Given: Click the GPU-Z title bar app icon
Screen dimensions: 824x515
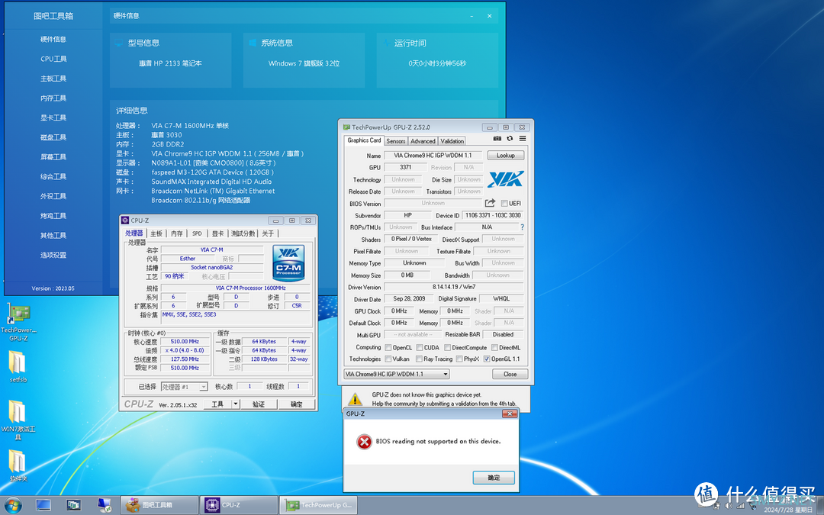Looking at the screenshot, I should click(346, 127).
